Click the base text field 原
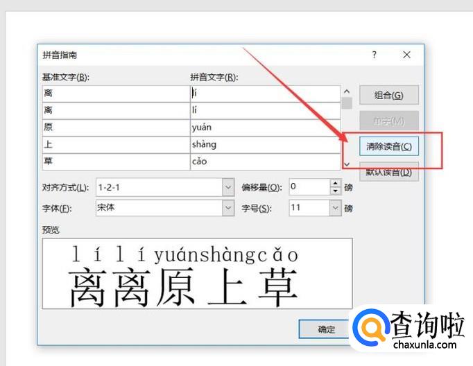The width and height of the screenshot is (473, 366). point(116,128)
